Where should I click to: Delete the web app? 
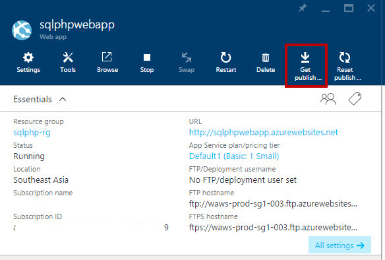coord(266,63)
